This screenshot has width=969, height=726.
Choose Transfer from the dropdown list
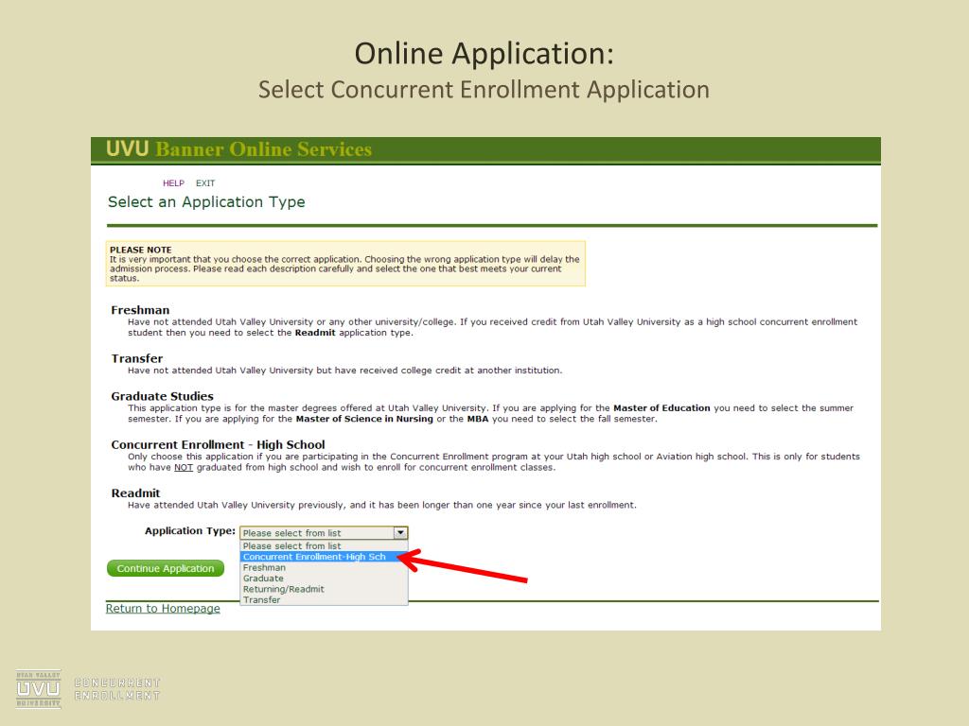click(324, 600)
